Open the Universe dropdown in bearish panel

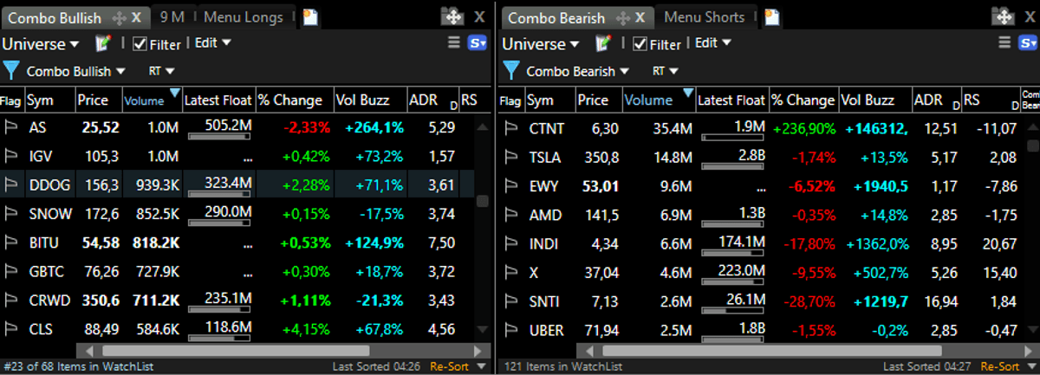click(x=541, y=43)
